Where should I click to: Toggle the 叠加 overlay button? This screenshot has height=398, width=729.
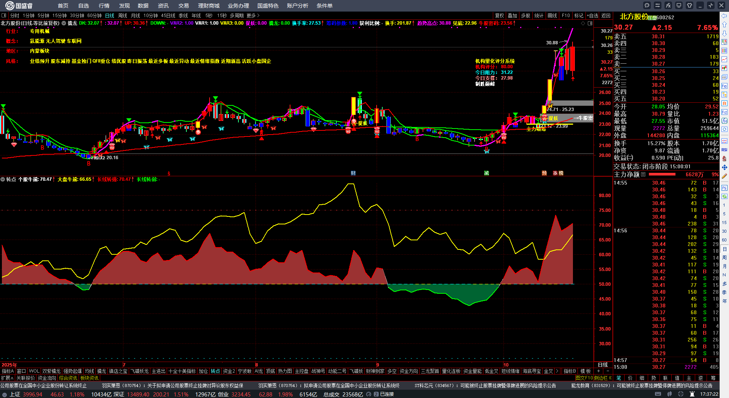coord(513,16)
